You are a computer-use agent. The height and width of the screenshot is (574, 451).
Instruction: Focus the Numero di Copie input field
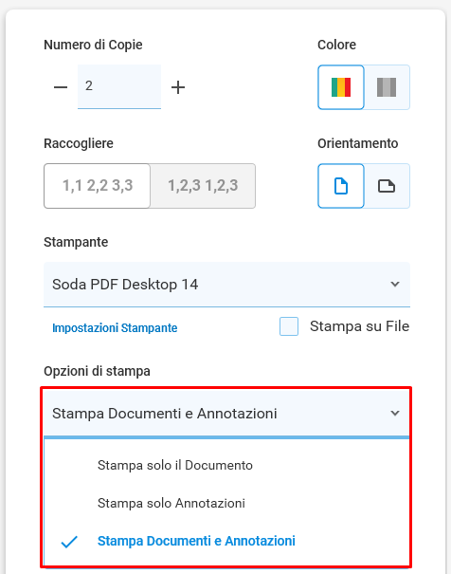[119, 86]
